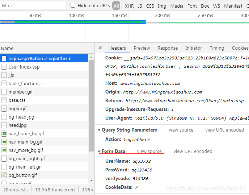The image size is (249, 195).
Task: View source of Query String Parameters
Action: 181,130
